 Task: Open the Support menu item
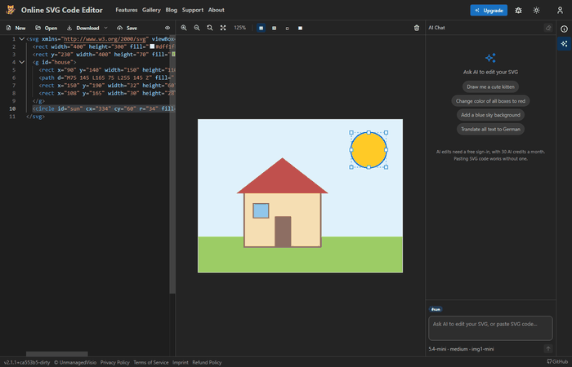coord(193,10)
